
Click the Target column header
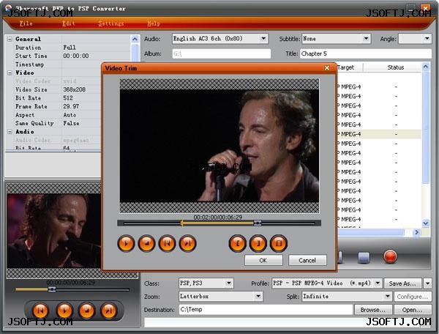point(349,67)
